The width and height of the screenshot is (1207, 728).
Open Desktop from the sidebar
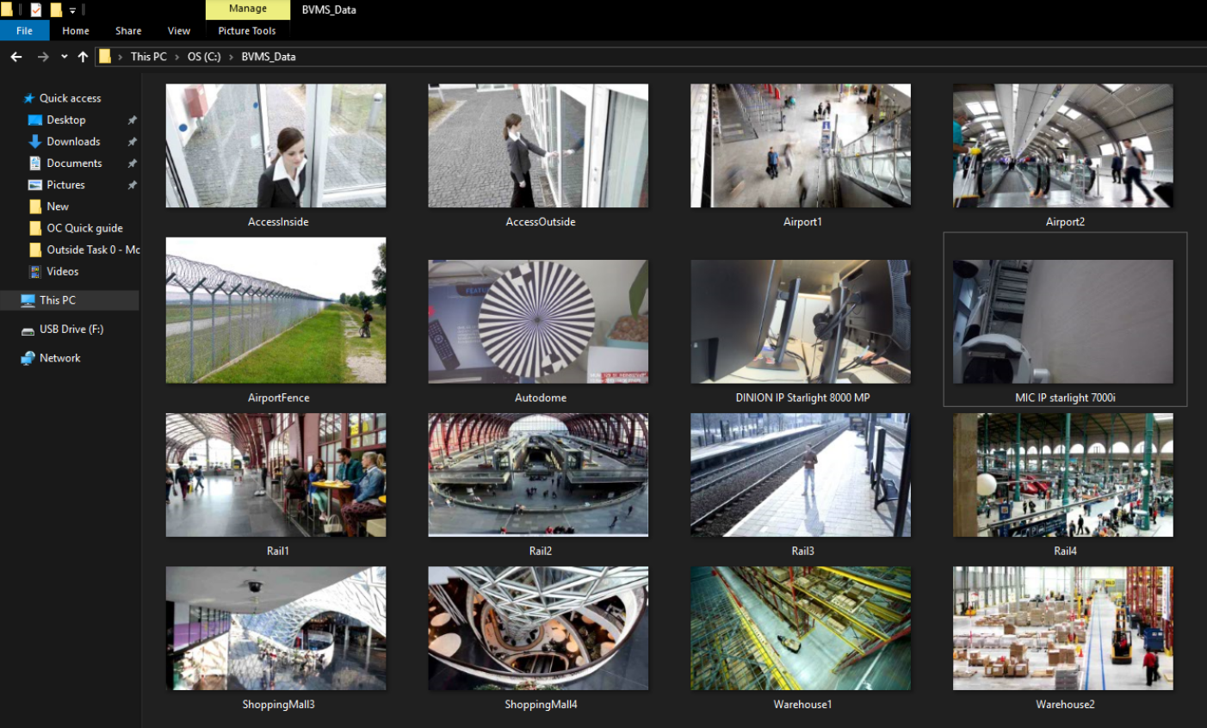pos(65,120)
